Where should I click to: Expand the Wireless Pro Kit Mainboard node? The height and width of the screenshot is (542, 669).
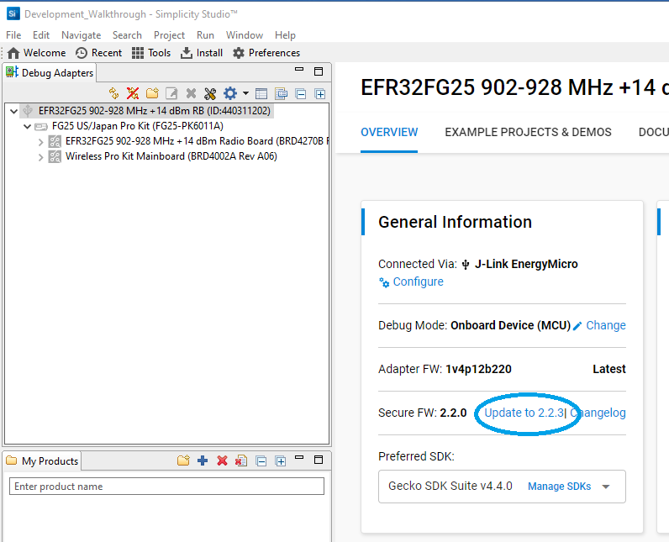click(x=41, y=156)
